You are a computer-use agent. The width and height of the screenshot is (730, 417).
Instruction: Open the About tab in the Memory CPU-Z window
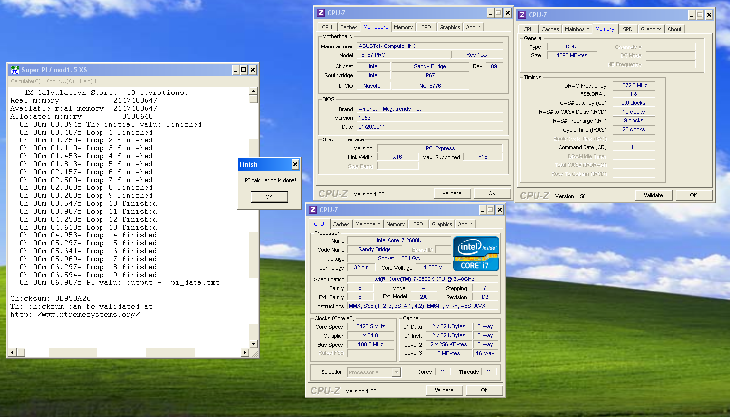click(x=675, y=29)
